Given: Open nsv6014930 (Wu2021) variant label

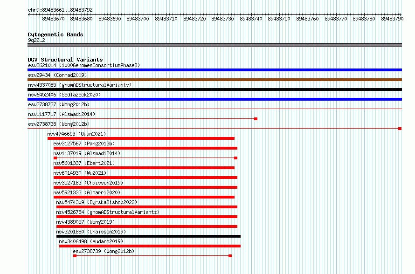Looking at the screenshot, I should click(80, 173).
